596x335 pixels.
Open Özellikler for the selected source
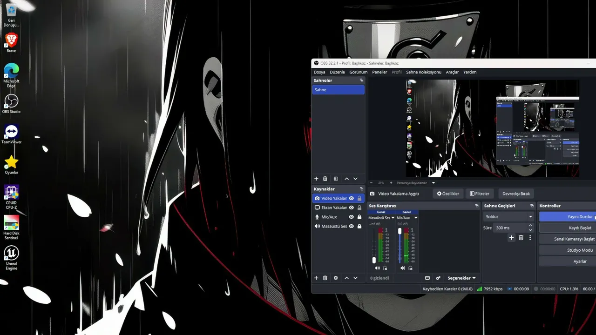pyautogui.click(x=448, y=194)
